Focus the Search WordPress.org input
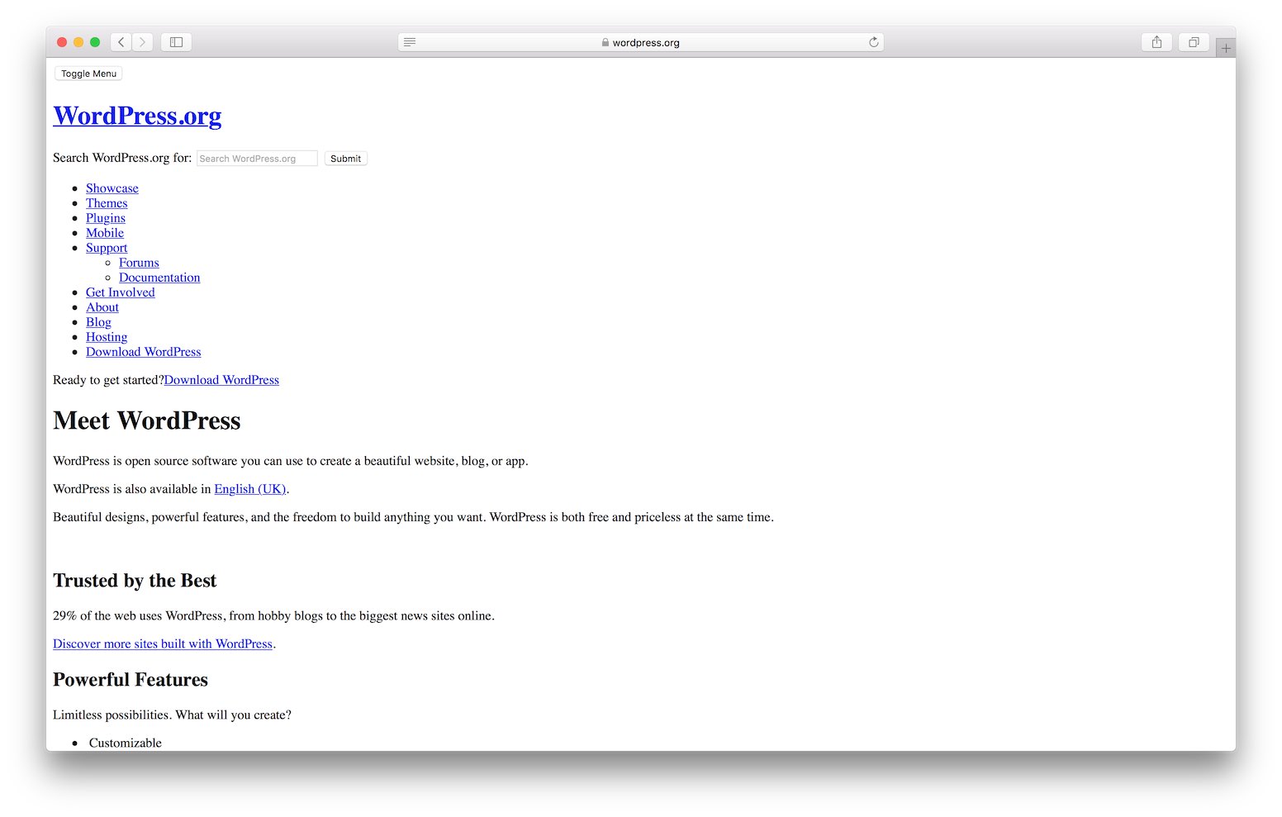1282x817 pixels. coord(257,159)
